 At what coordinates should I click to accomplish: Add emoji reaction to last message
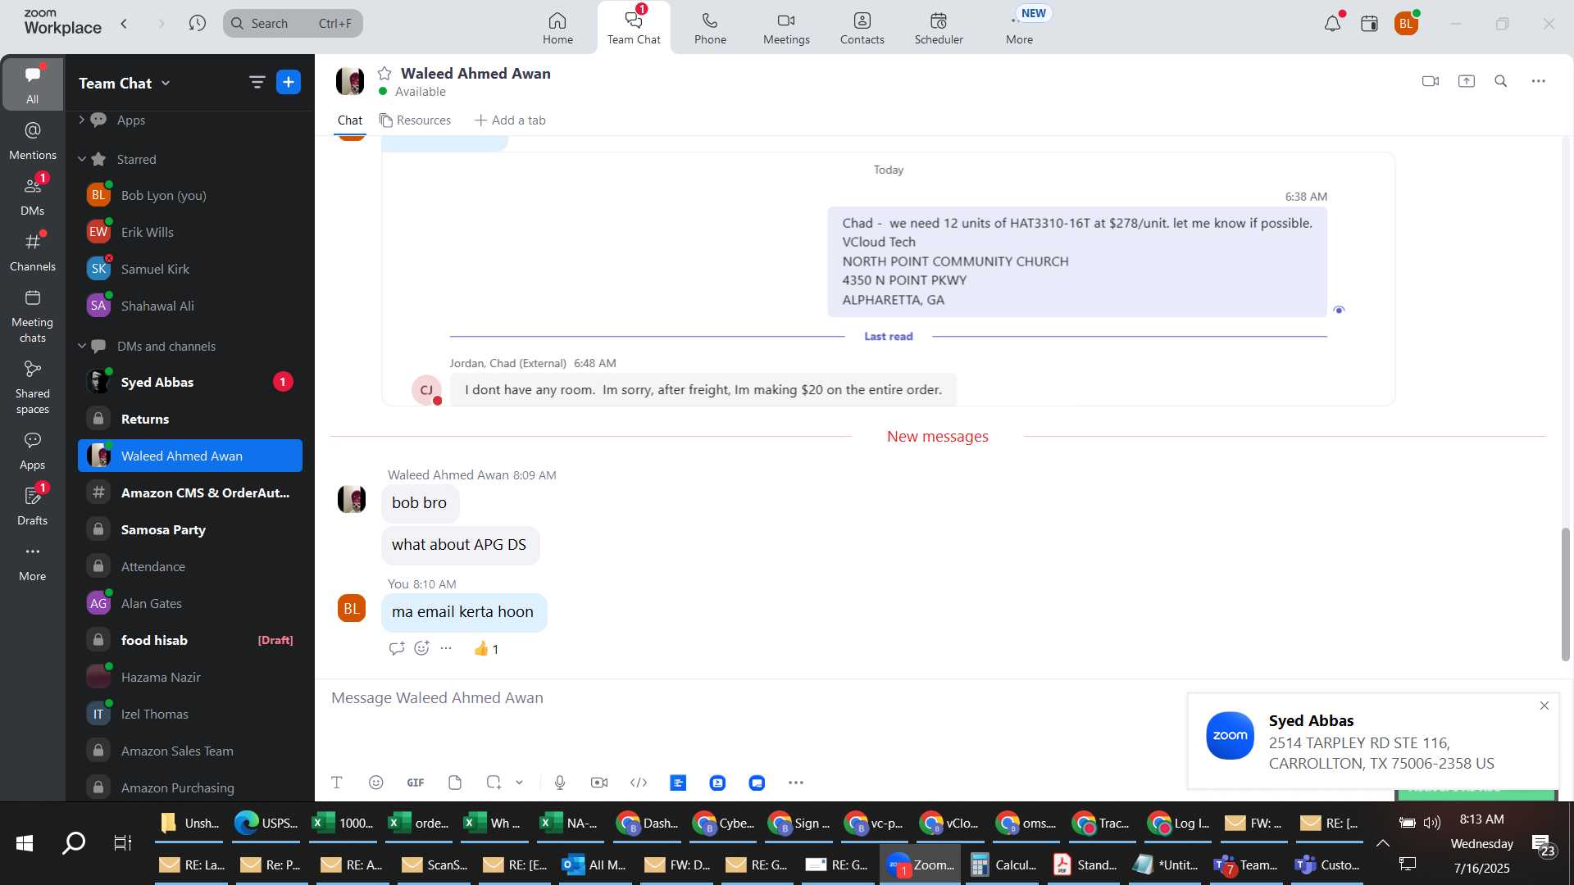click(x=421, y=648)
